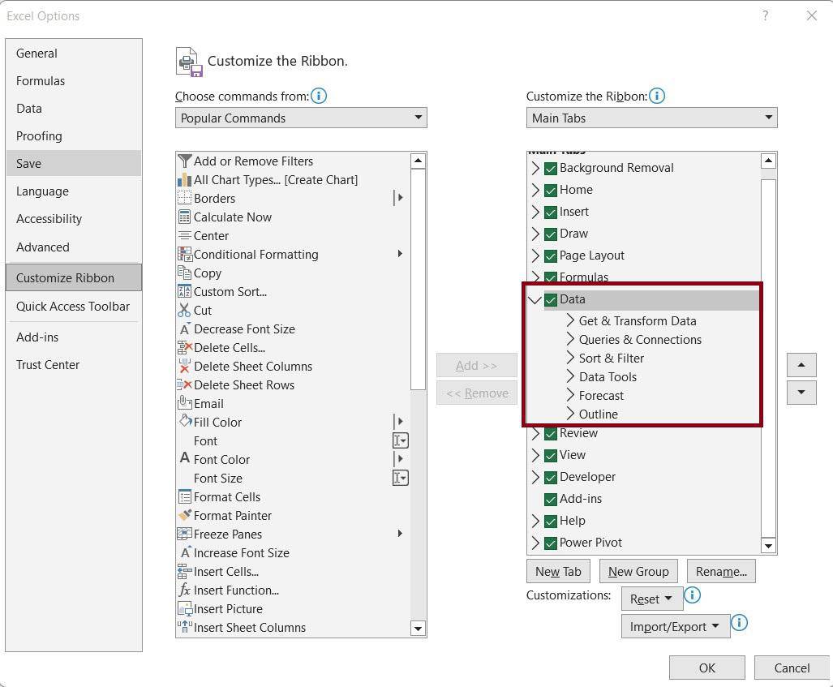Confirm with the OK button
The image size is (833, 687).
[707, 668]
